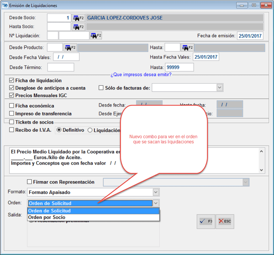Uncheck Ficha de liquidación checkbox
This screenshot has width=274, height=255.
click(12, 80)
